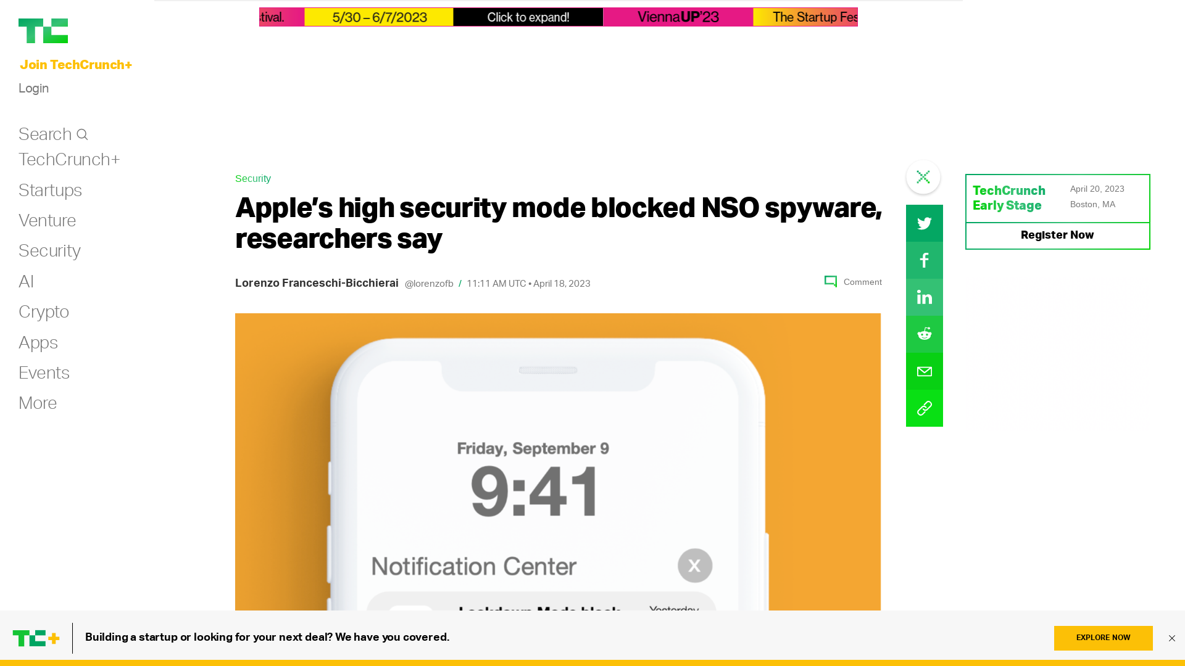This screenshot has width=1185, height=666.
Task: Click the copy link icon
Action: point(924,408)
